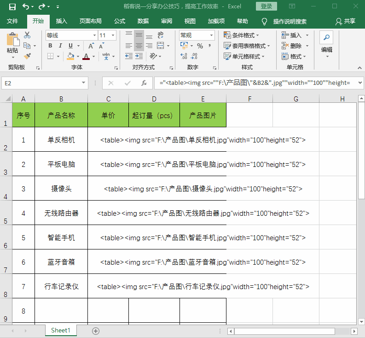The width and height of the screenshot is (365, 338).
Task: Toggle center horizontal alignment
Action: point(139,46)
